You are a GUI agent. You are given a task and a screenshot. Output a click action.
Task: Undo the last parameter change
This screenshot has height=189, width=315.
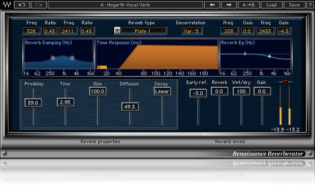tap(22, 5)
